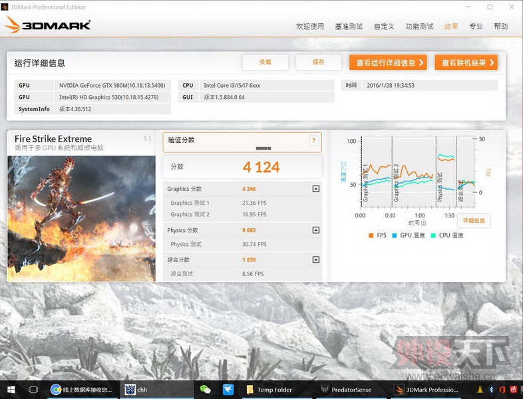Minimize the 3DMark window
This screenshot has width=523, height=399.
pyautogui.click(x=468, y=7)
